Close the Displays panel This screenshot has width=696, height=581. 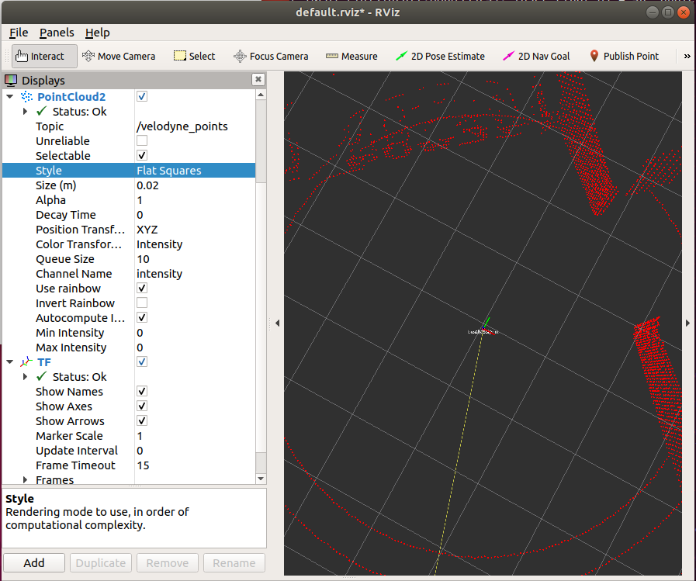point(258,80)
